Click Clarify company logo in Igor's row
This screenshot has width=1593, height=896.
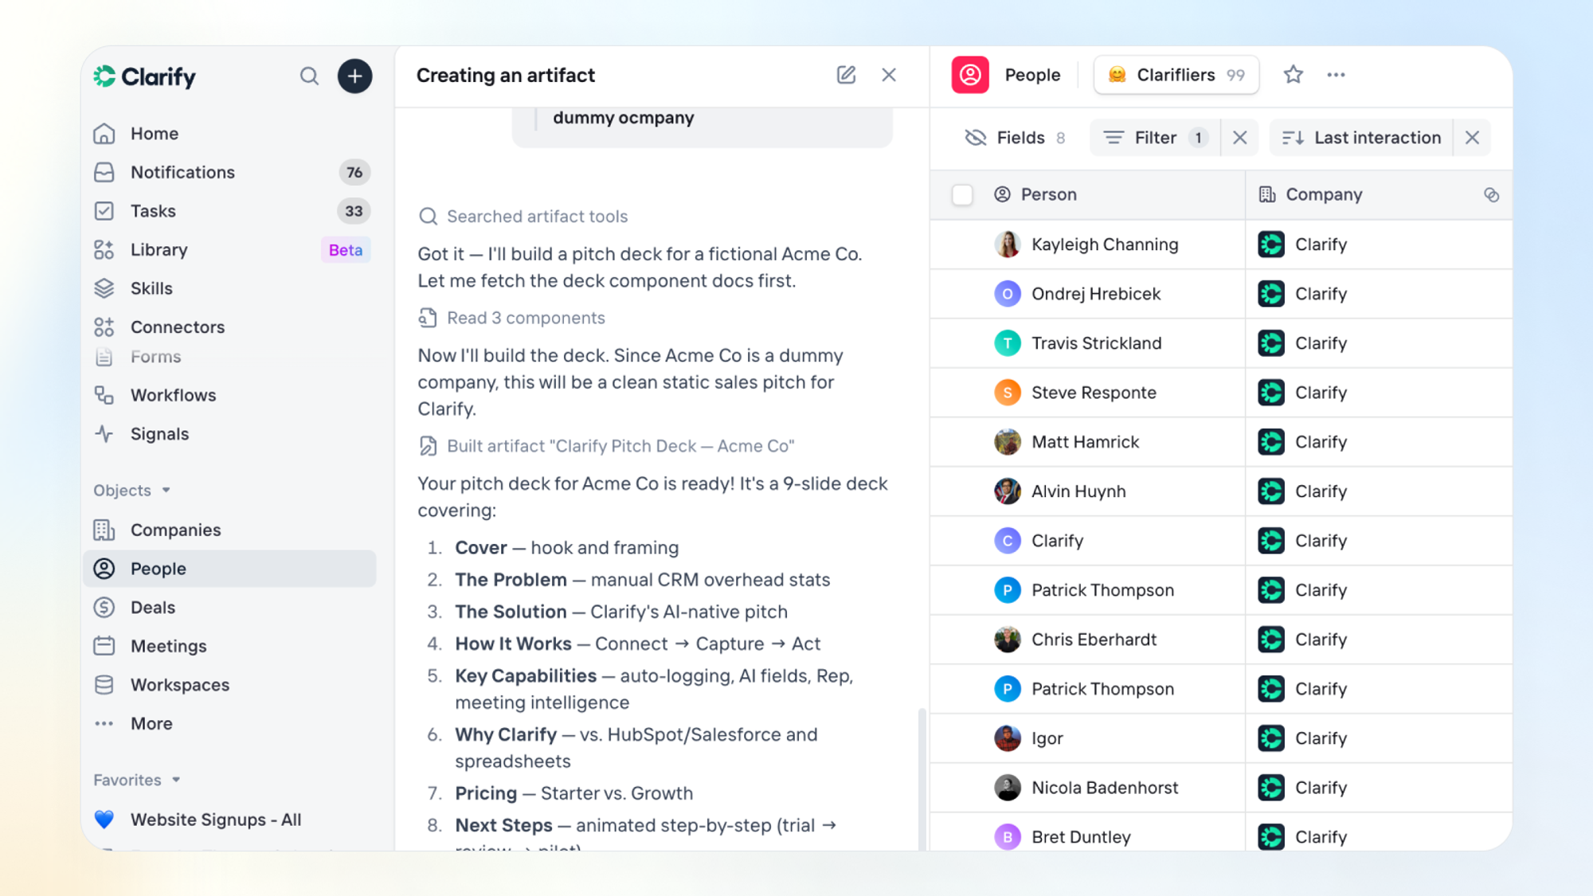coord(1271,738)
